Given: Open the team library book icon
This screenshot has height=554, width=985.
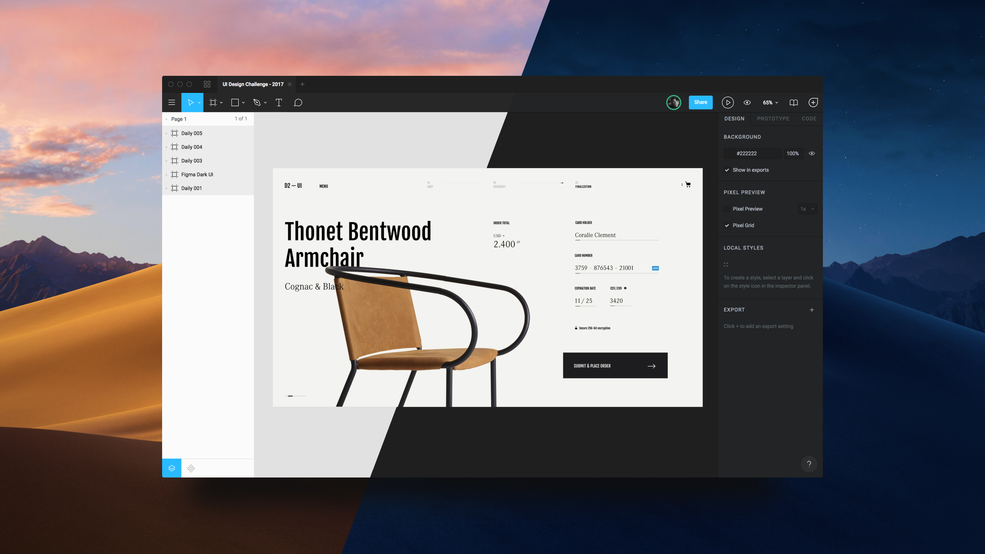Looking at the screenshot, I should (793, 102).
